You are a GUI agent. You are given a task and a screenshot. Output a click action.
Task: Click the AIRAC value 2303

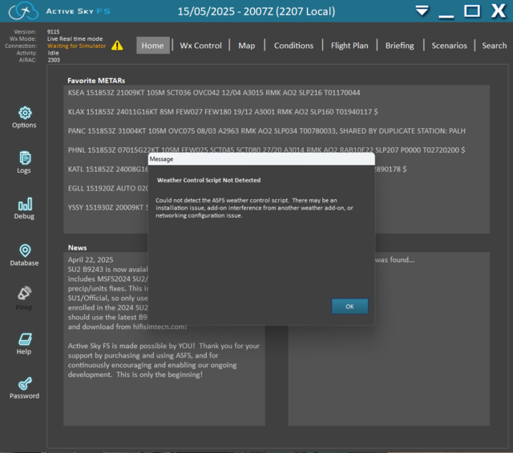click(x=54, y=60)
